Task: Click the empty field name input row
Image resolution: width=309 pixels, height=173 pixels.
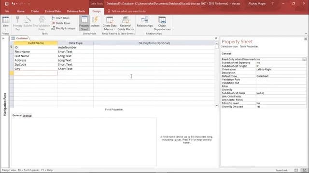Action: tap(36, 73)
